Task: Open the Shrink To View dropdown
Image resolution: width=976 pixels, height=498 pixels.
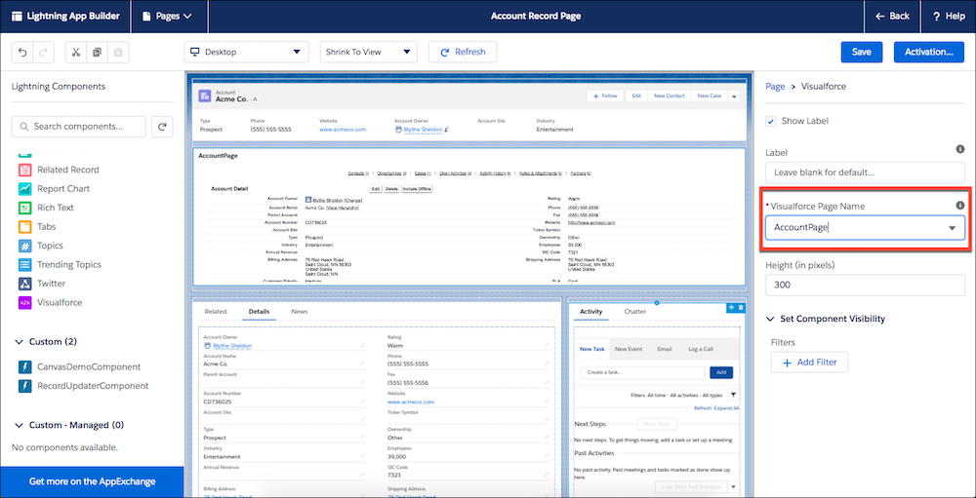Action: click(369, 53)
